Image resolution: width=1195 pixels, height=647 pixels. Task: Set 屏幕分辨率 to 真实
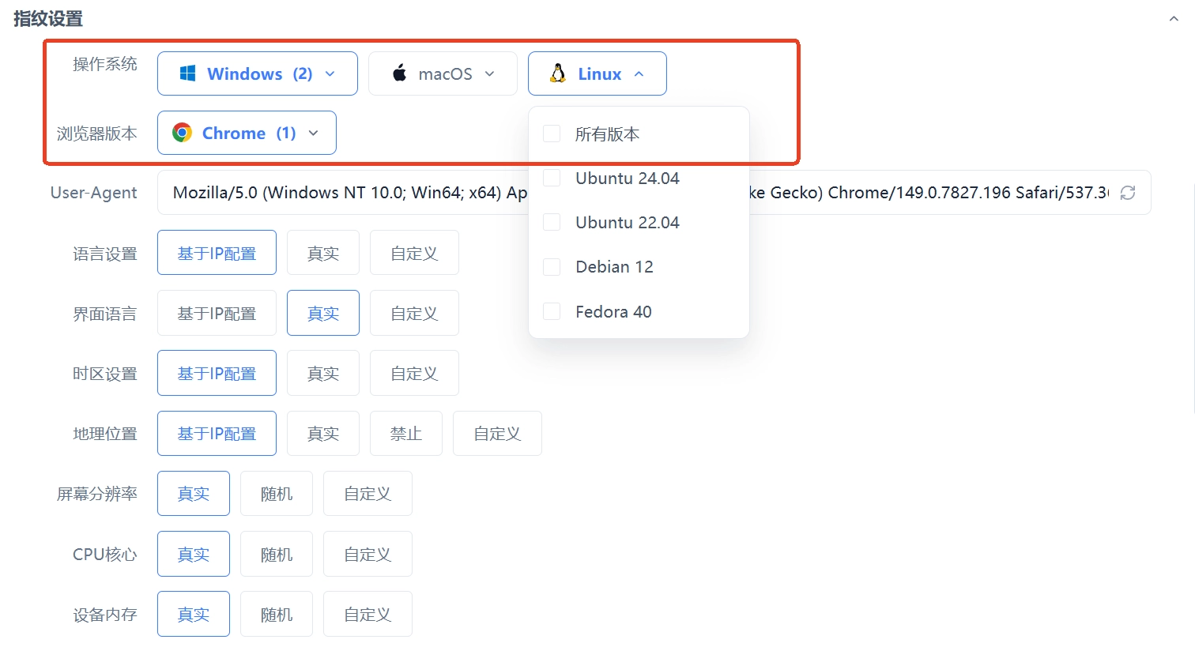pos(194,494)
